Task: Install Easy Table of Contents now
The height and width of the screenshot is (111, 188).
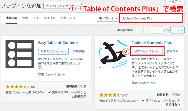Action: (x=53, y=51)
